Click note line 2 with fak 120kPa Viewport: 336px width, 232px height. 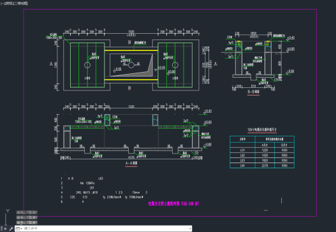point(78,183)
